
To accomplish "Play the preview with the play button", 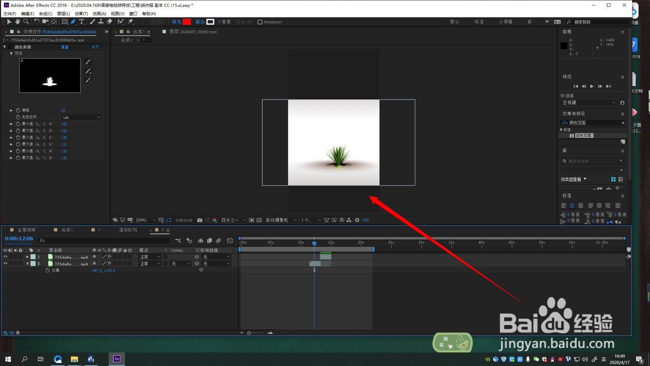I will click(592, 86).
